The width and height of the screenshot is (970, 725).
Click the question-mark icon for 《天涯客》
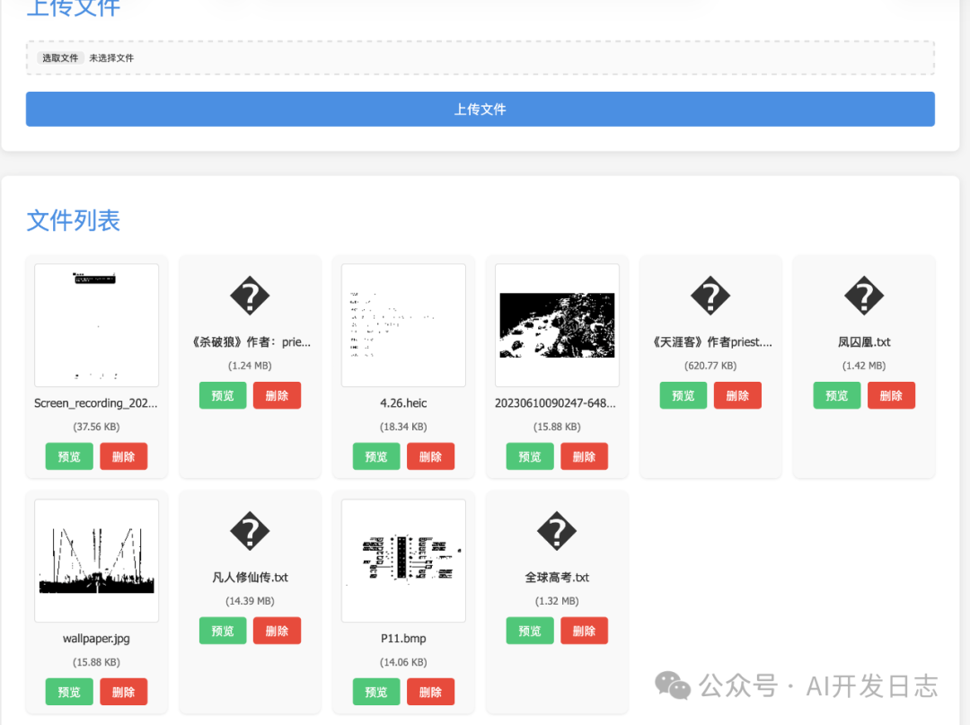710,296
